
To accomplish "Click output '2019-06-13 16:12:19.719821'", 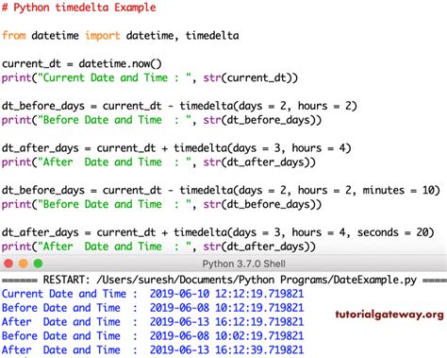I will (x=226, y=322).
